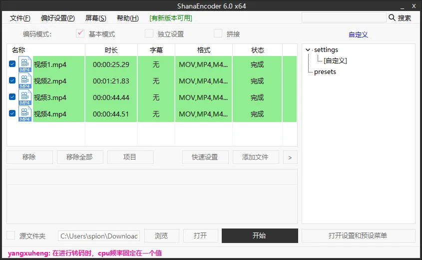Select the presets tree item
The height and width of the screenshot is (260, 422).
pyautogui.click(x=325, y=72)
